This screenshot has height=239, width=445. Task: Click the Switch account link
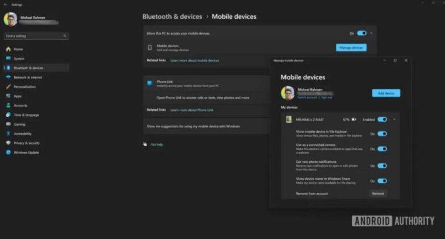307,97
